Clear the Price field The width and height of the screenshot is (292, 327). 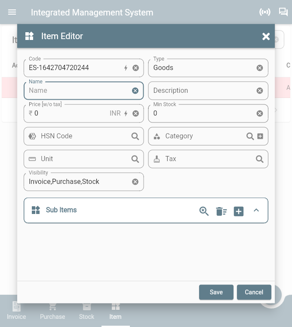point(135,113)
